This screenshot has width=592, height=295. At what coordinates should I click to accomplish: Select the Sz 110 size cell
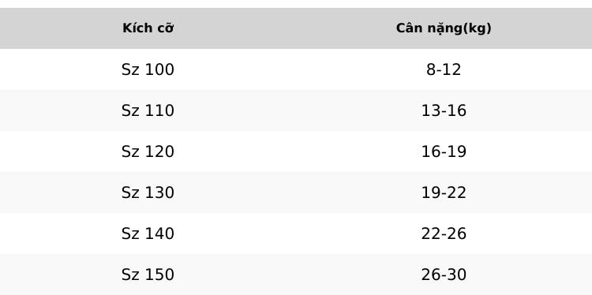(x=148, y=110)
